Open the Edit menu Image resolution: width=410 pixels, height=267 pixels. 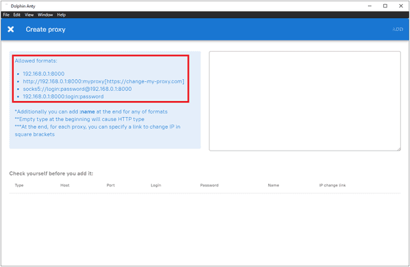[17, 15]
